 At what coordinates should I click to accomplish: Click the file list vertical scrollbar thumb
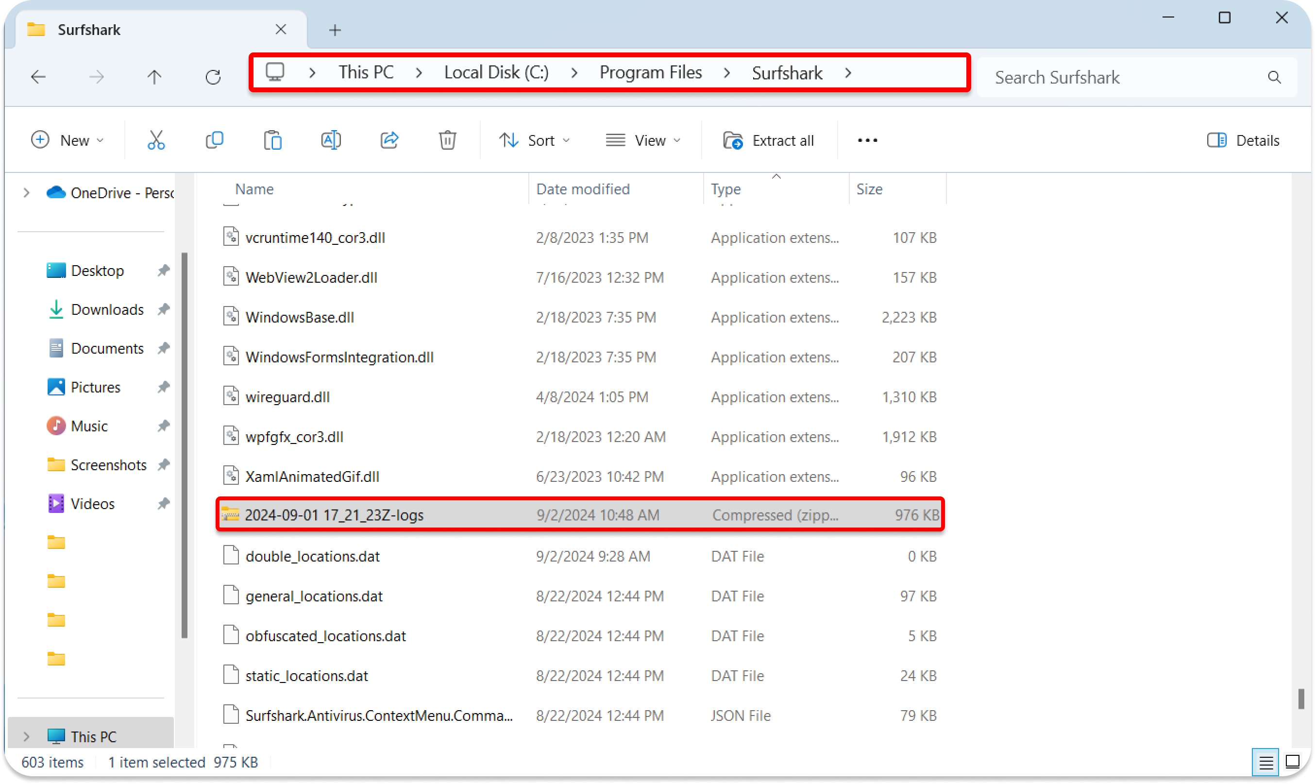click(1301, 699)
